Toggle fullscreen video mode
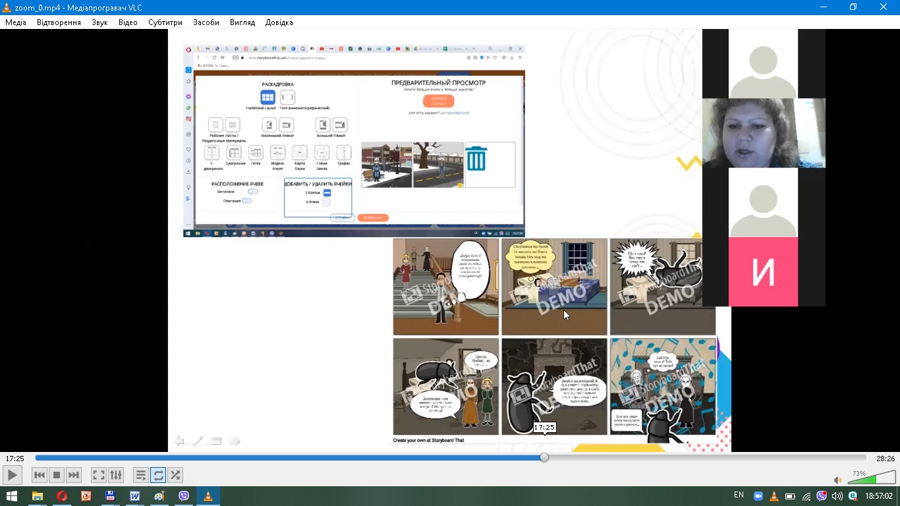 [x=98, y=475]
